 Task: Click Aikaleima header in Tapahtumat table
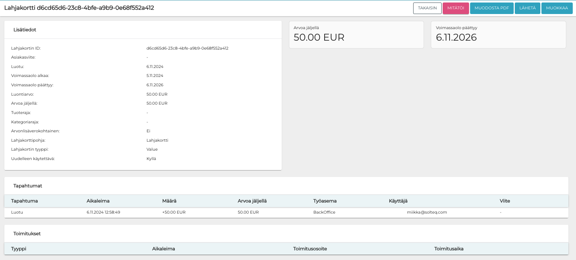pos(98,201)
